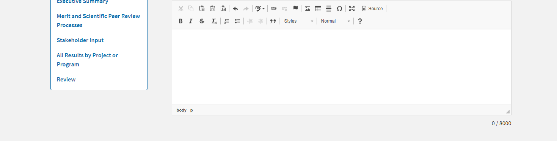Switch to Source view
The width and height of the screenshot is (557, 141).
(x=372, y=9)
